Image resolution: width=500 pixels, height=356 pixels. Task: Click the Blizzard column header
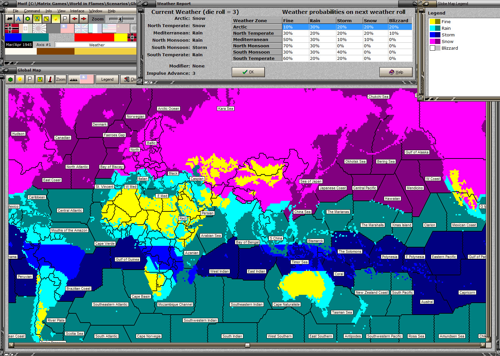(400, 21)
